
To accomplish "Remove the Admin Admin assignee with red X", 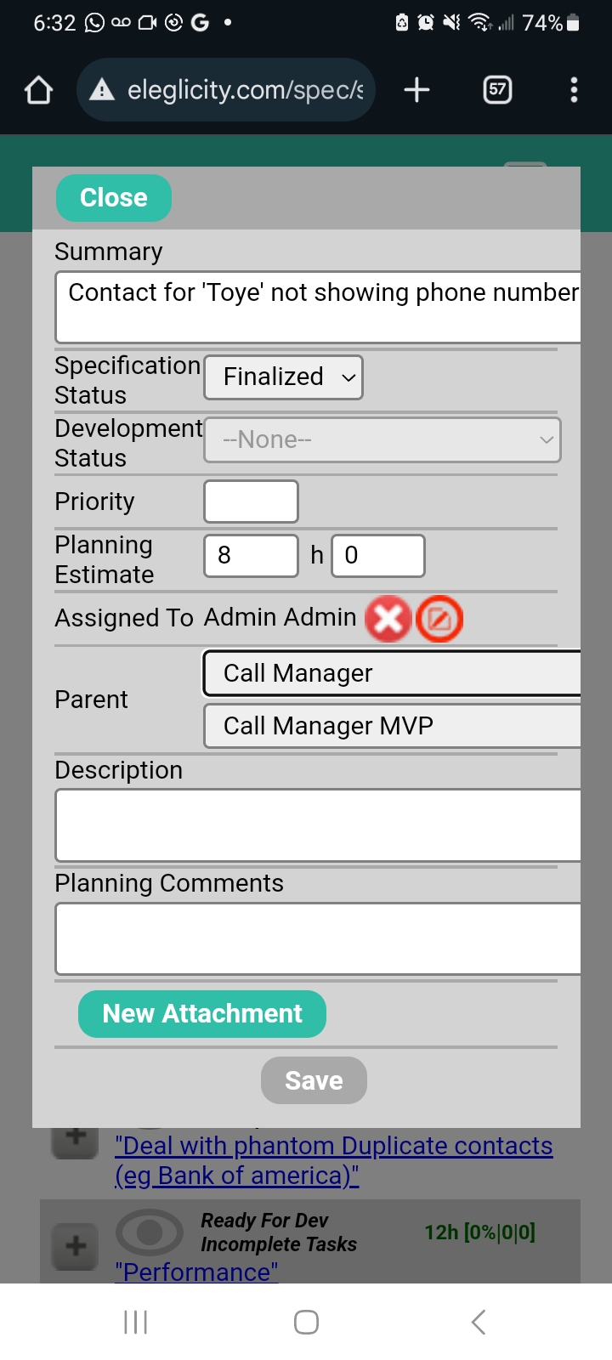I will tap(388, 618).
